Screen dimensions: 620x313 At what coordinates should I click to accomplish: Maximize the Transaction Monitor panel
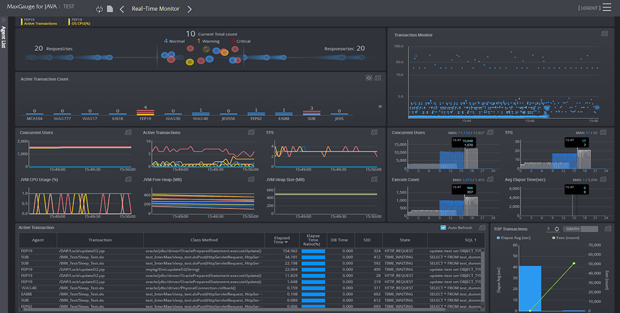tap(604, 34)
